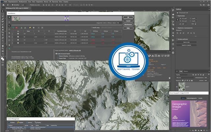Screen dimensions: 211x132
Task: Click the scissors tools icon in the collapsed panel strip
Action: (173, 40)
